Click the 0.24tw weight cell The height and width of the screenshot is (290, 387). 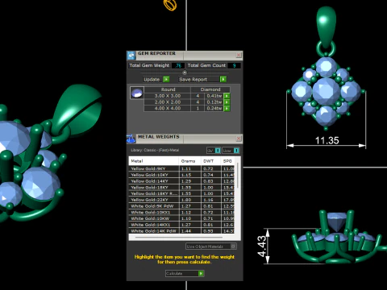pos(214,108)
